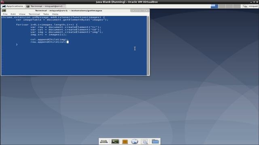The image size is (259, 145).
Task: Click the VirtualBox icon in title bar
Action: (2, 2)
